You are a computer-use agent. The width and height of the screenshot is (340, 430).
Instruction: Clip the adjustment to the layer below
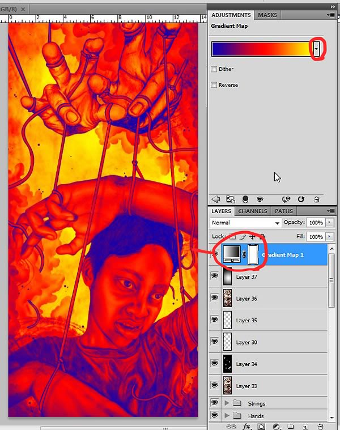245,199
